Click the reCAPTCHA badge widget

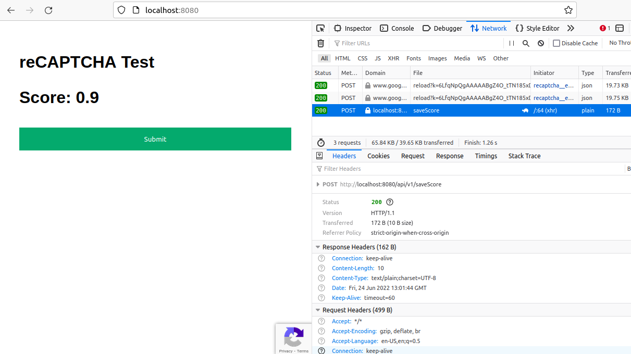pyautogui.click(x=293, y=338)
